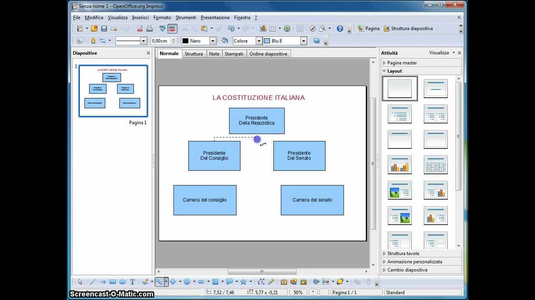The width and height of the screenshot is (535, 300).
Task: Click the area fill bucket icon
Action: [x=225, y=41]
